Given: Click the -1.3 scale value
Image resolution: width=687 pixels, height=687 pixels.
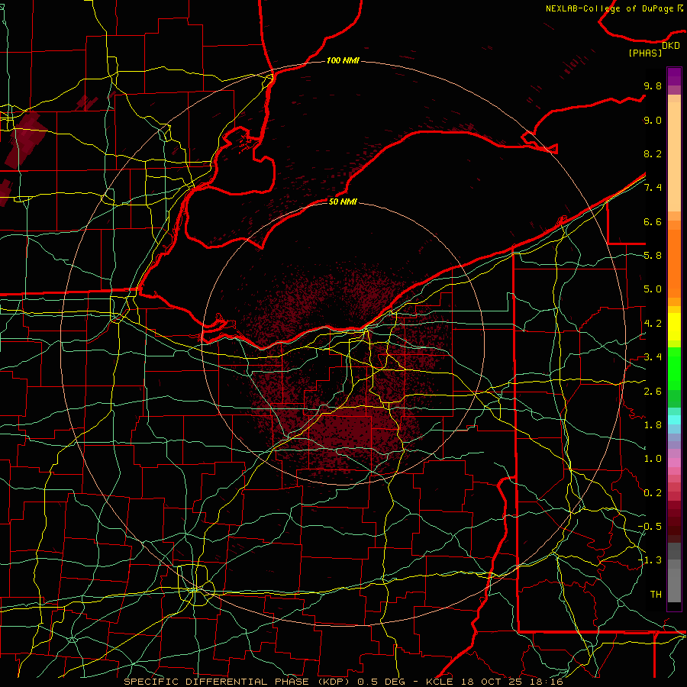Looking at the screenshot, I should click(650, 560).
